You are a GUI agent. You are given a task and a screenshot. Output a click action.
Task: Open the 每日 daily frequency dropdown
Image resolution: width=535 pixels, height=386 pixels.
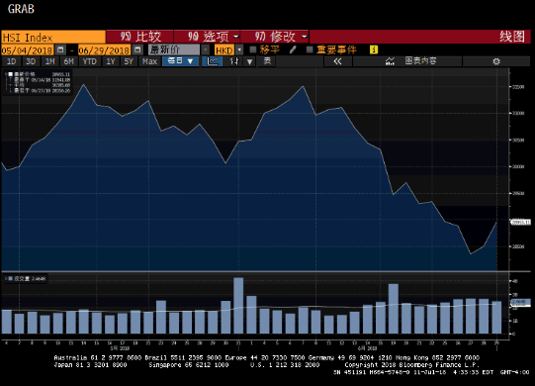click(x=181, y=61)
